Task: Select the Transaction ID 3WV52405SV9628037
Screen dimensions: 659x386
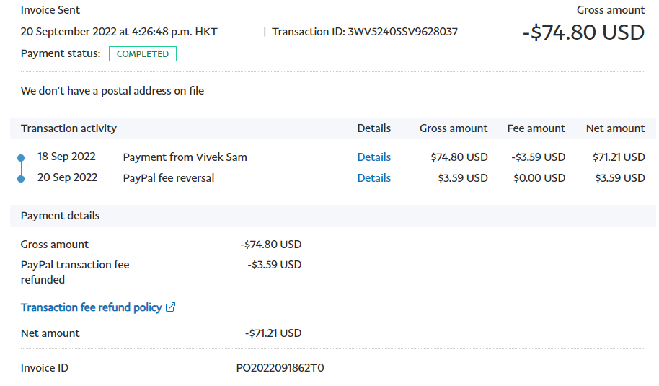Action: (x=402, y=32)
